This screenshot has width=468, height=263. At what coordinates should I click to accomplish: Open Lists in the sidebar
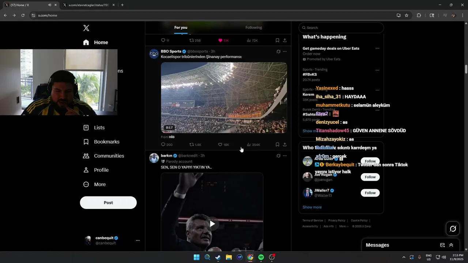coord(94,127)
